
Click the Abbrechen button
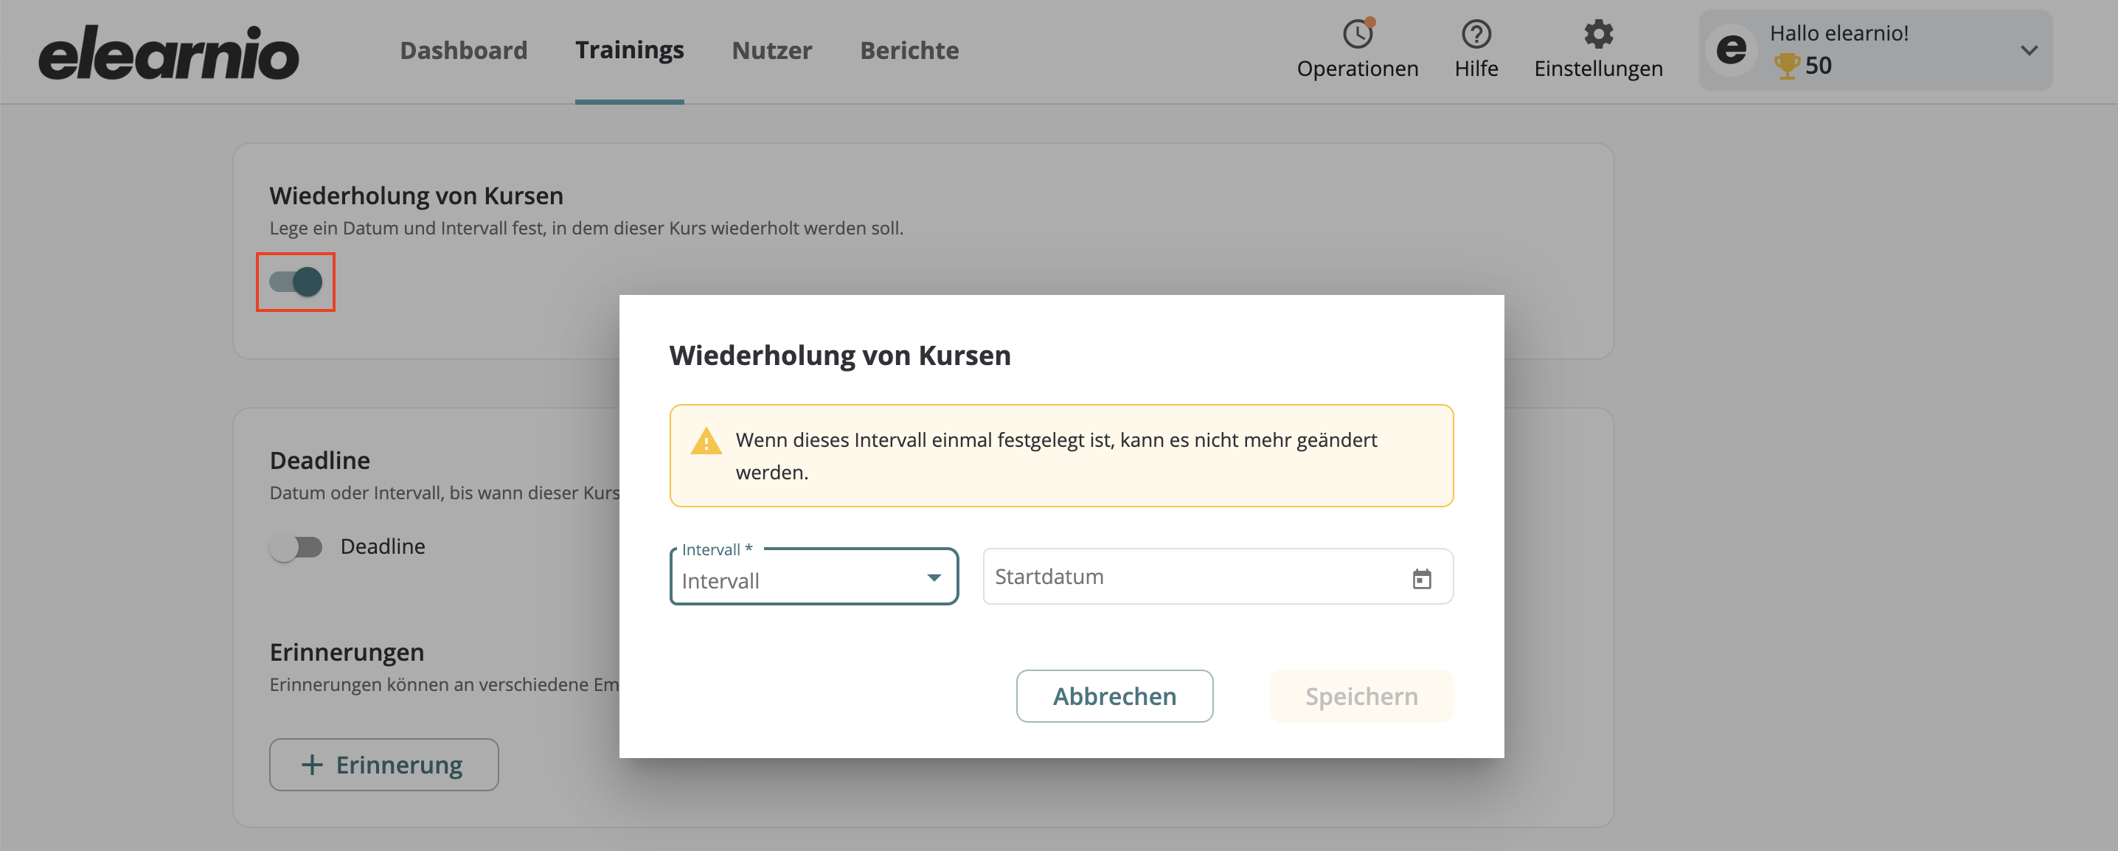tap(1114, 696)
